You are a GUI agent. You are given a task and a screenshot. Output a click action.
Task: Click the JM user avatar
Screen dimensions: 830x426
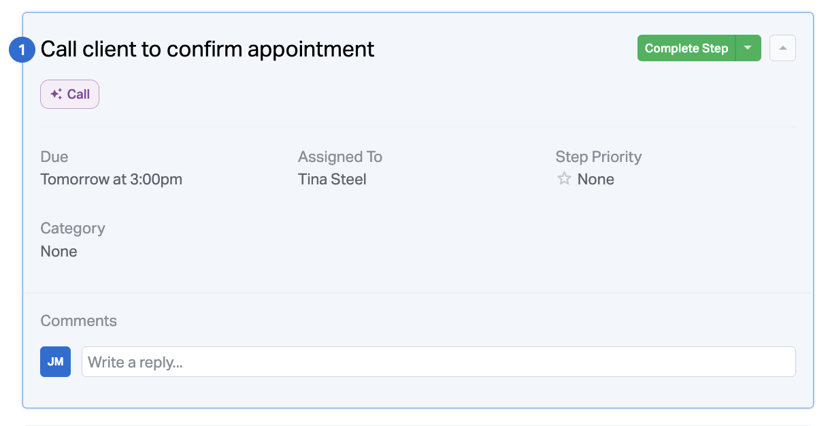coord(56,362)
